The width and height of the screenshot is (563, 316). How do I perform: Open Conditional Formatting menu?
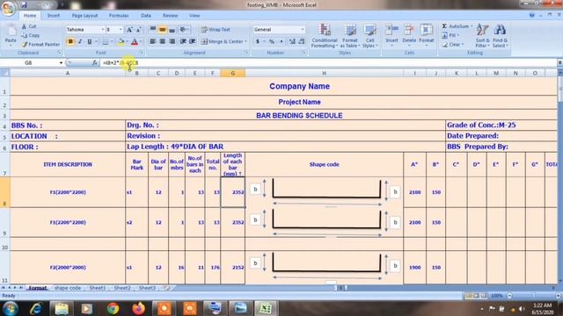pyautogui.click(x=325, y=35)
